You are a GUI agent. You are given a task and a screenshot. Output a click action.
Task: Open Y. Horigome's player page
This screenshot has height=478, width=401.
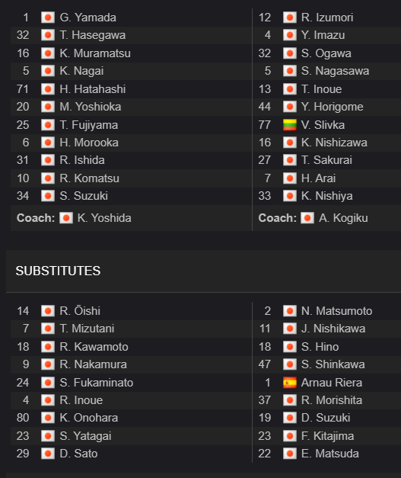click(x=333, y=107)
